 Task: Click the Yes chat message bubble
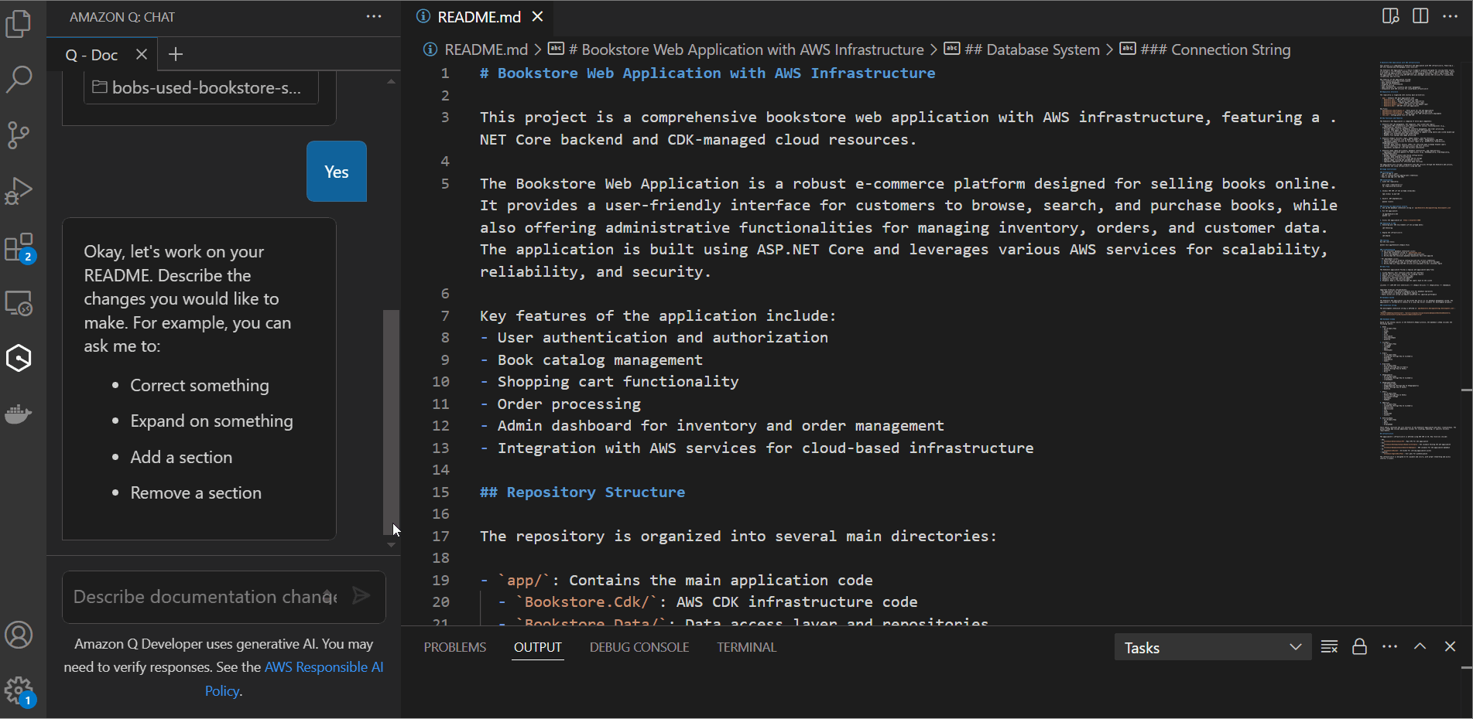pyautogui.click(x=337, y=172)
